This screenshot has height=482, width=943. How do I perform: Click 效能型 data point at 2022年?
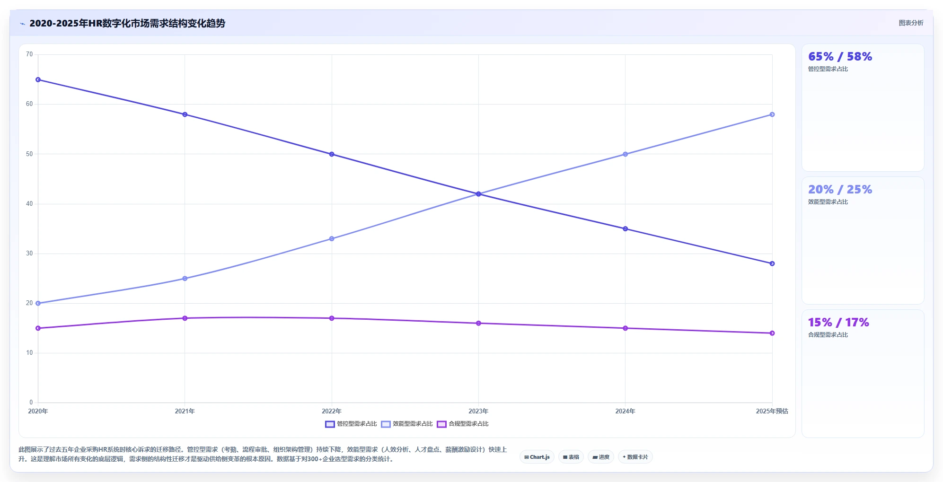click(332, 239)
